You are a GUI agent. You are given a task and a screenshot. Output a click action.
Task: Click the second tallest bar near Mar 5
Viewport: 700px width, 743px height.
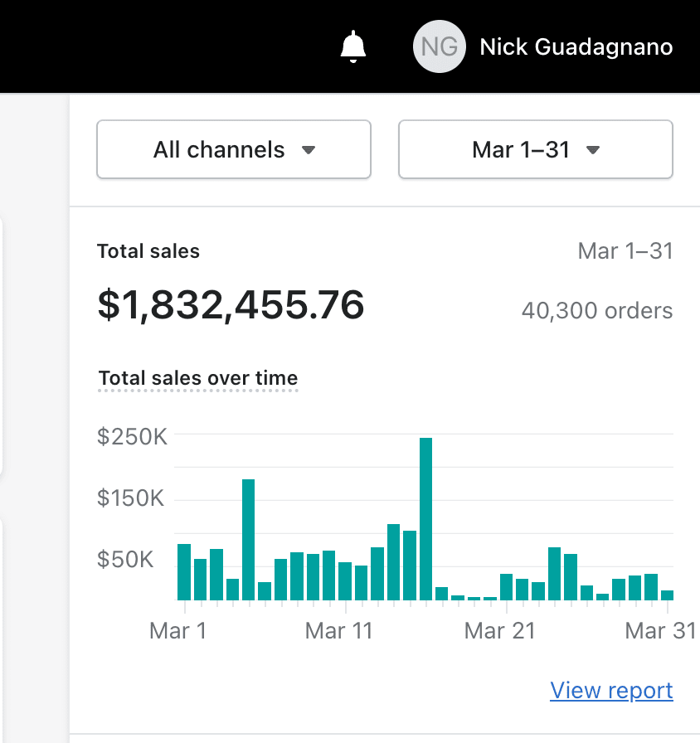click(248, 539)
